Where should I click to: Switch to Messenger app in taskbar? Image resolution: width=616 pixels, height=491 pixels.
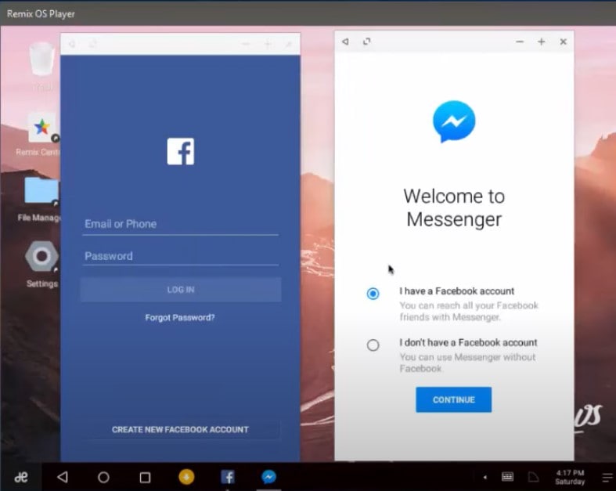tap(268, 477)
